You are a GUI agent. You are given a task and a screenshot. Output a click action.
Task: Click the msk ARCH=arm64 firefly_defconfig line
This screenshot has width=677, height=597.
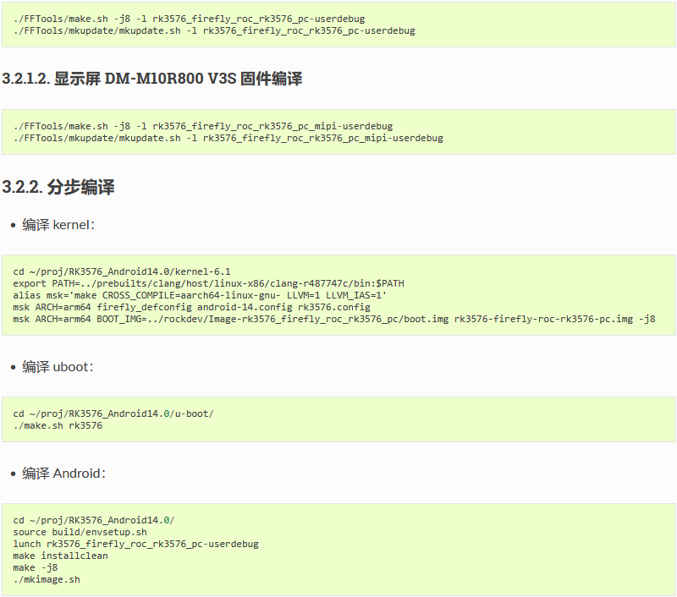click(x=192, y=307)
